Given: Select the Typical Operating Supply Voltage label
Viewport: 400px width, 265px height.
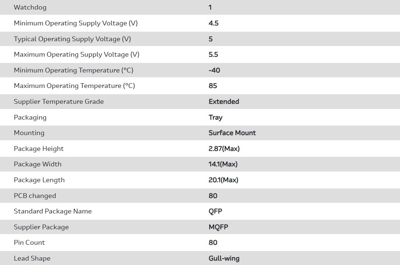Looking at the screenshot, I should pyautogui.click(x=72, y=39).
